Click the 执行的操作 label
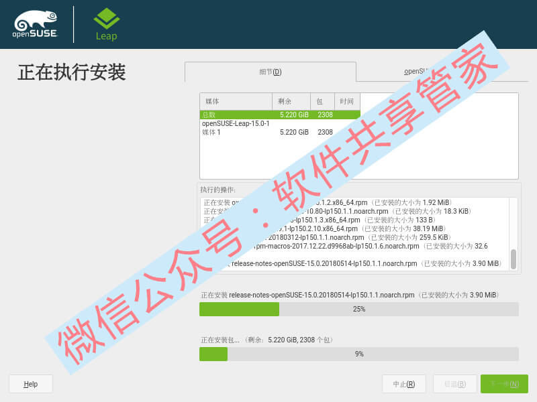537x402 pixels. tap(218, 190)
